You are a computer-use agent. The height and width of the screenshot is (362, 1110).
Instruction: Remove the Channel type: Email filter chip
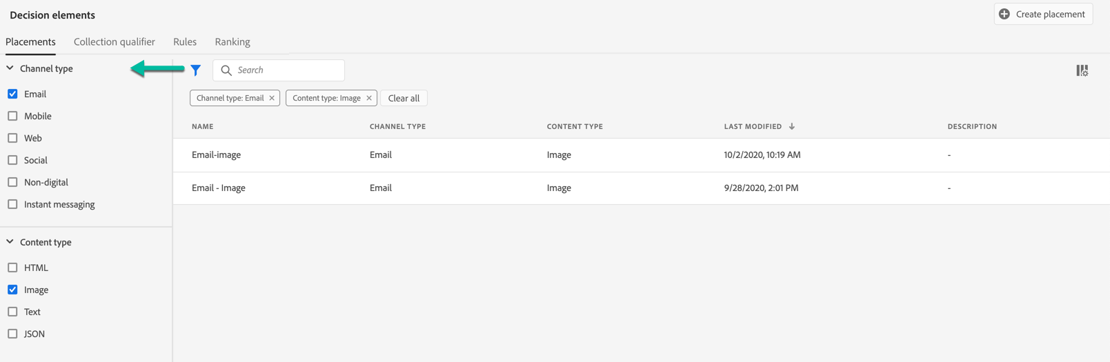coord(272,98)
